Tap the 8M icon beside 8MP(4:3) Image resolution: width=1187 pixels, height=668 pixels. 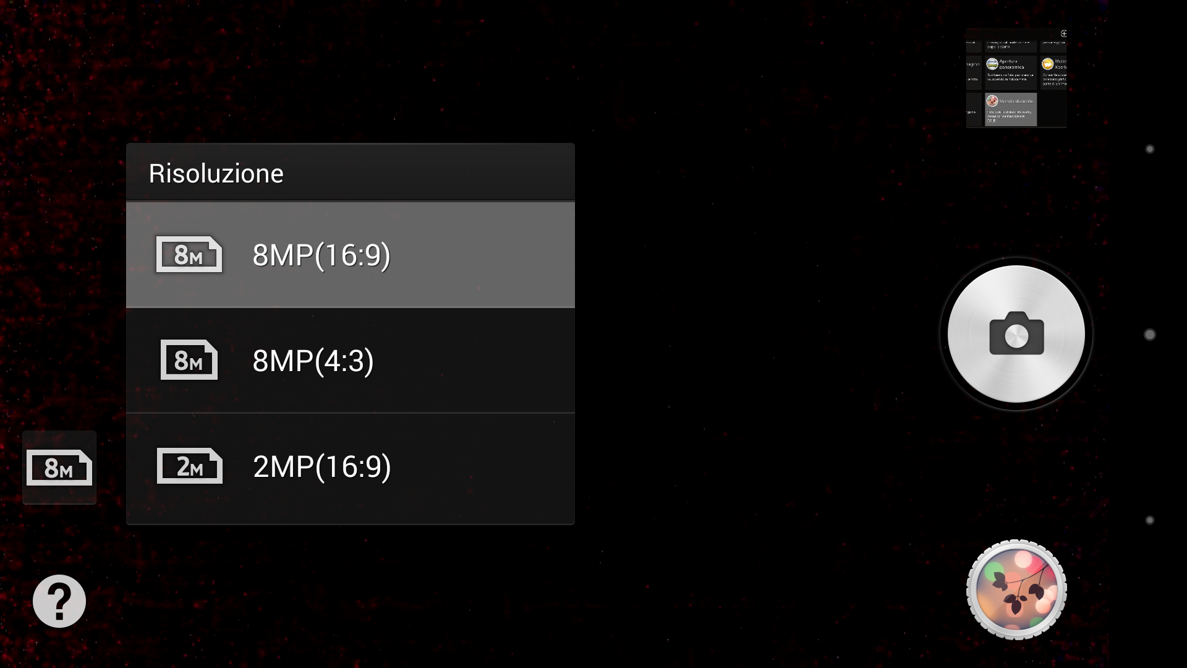[x=189, y=360]
